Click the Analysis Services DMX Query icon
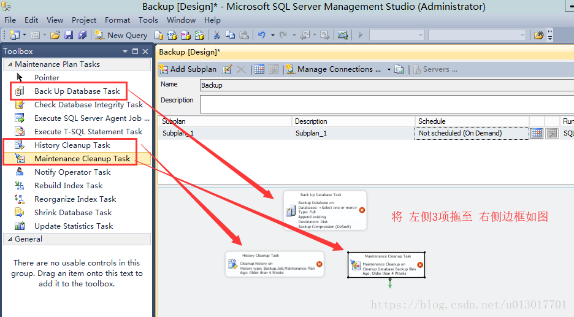 (186, 35)
